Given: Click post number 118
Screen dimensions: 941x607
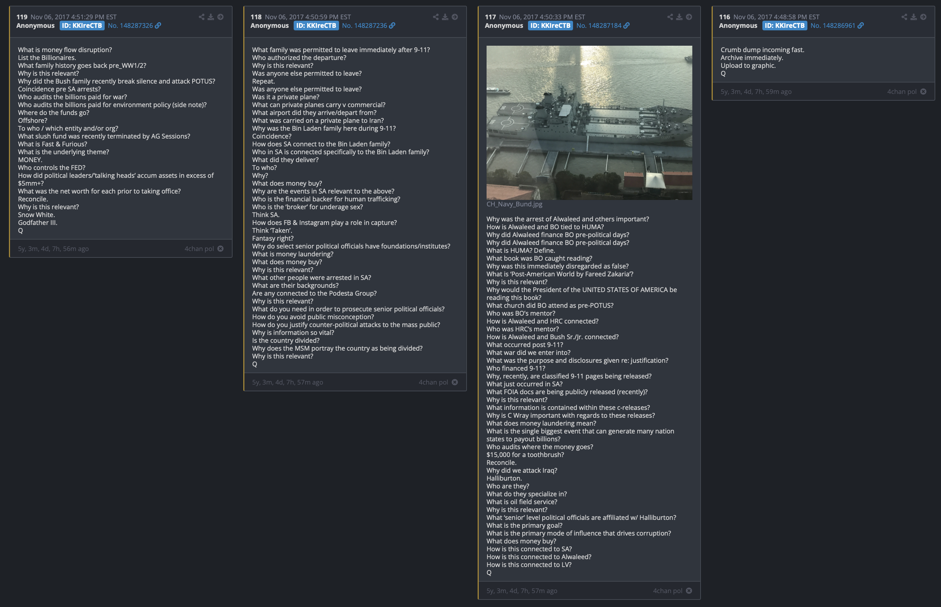Looking at the screenshot, I should pos(256,17).
